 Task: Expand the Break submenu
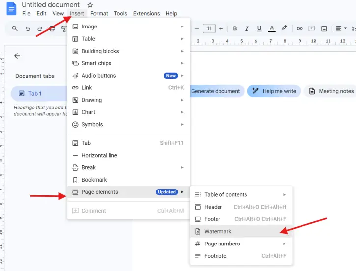(x=128, y=168)
